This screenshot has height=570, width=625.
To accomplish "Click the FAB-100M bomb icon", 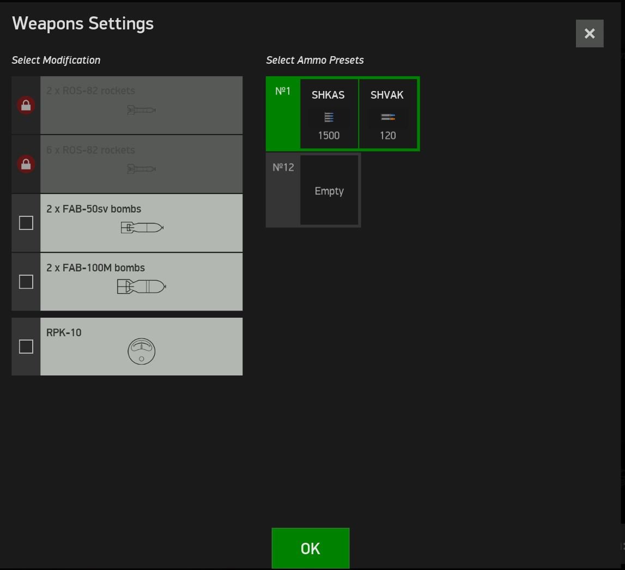I will tap(142, 287).
